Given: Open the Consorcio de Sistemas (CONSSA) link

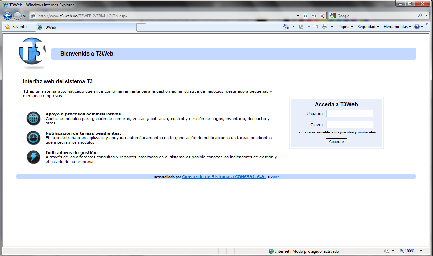Looking at the screenshot, I should [224, 177].
